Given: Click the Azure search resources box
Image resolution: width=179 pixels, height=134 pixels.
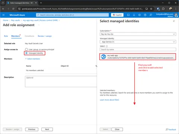Looking at the screenshot, I should [x=72, y=15].
